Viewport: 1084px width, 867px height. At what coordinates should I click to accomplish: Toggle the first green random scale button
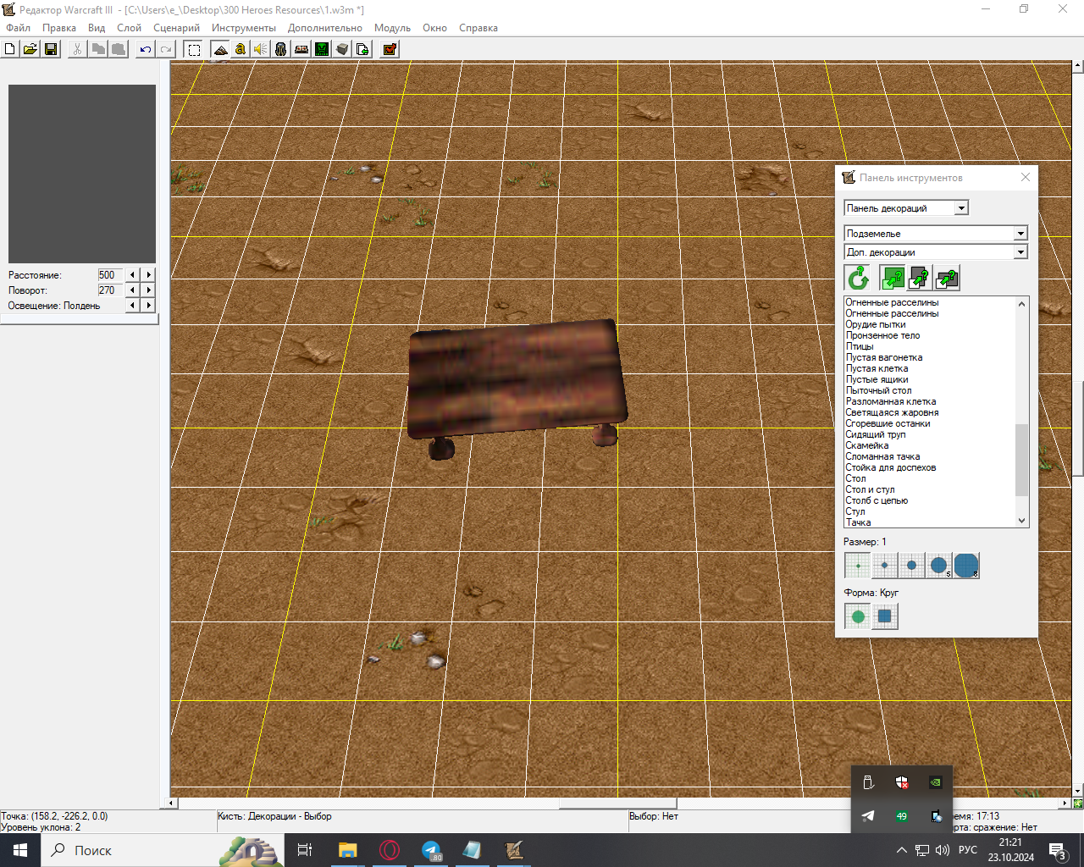[x=893, y=278]
